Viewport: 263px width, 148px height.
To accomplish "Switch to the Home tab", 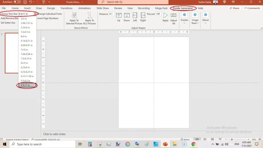I will click(15, 8).
